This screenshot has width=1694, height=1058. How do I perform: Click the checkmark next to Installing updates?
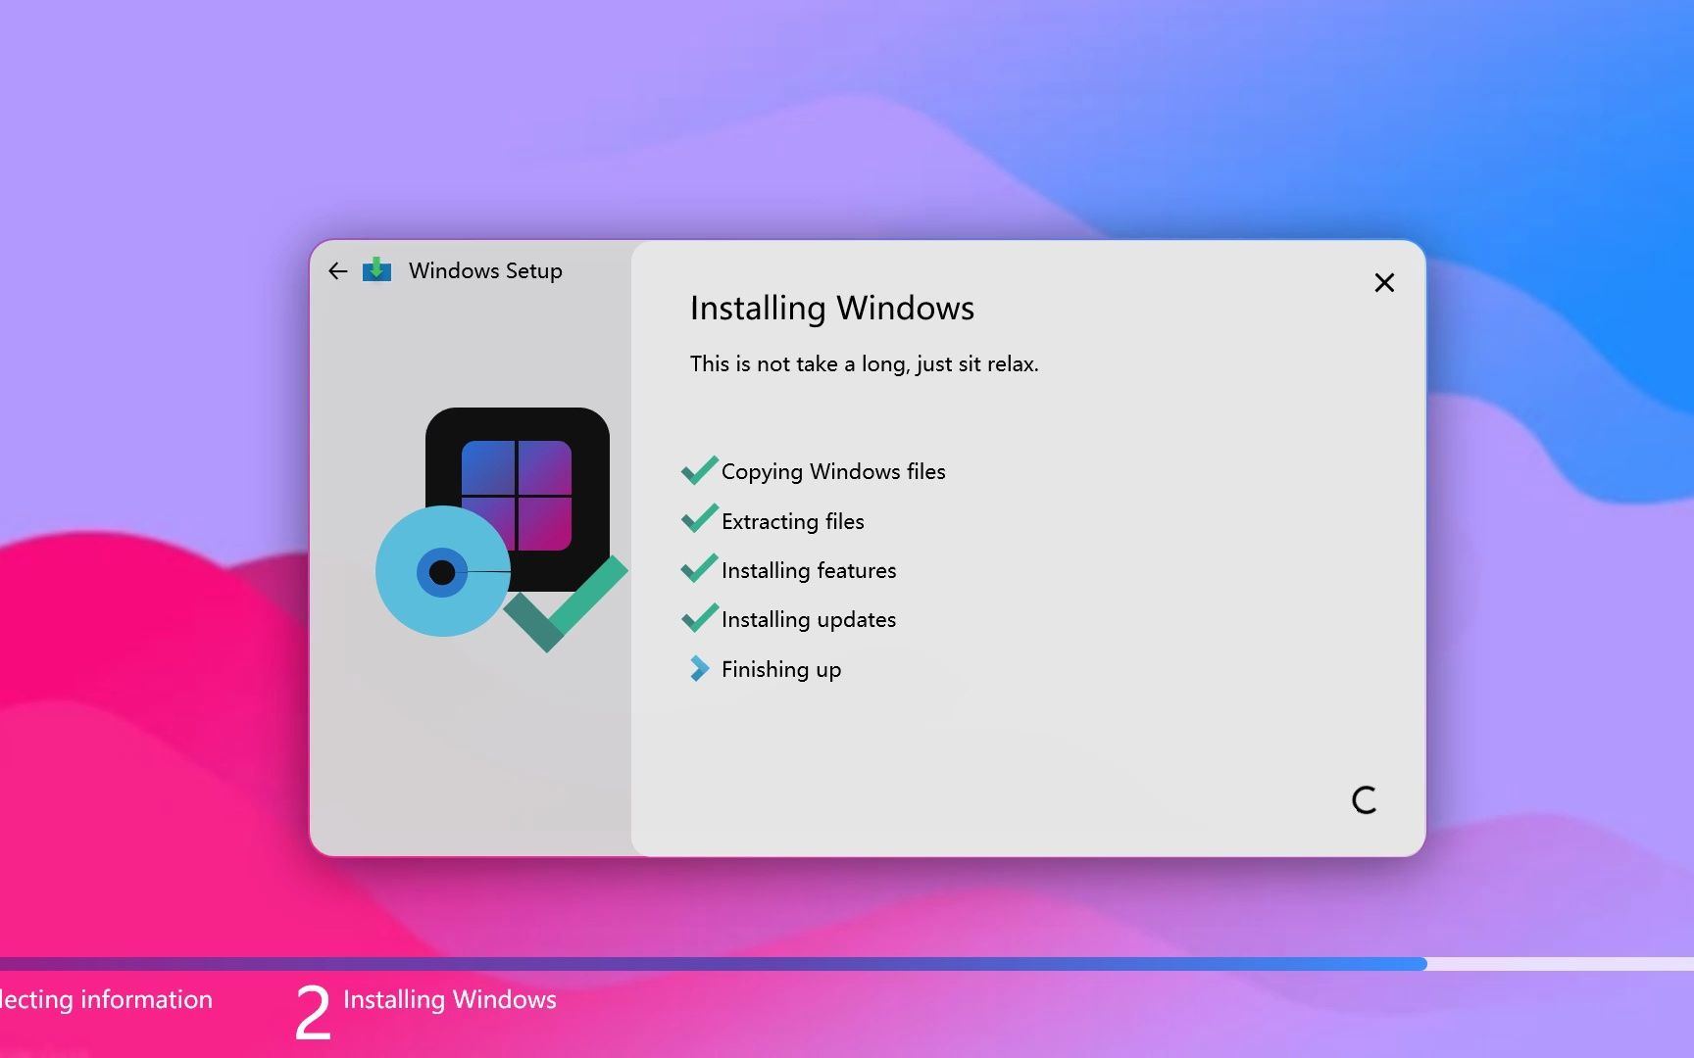pos(698,618)
